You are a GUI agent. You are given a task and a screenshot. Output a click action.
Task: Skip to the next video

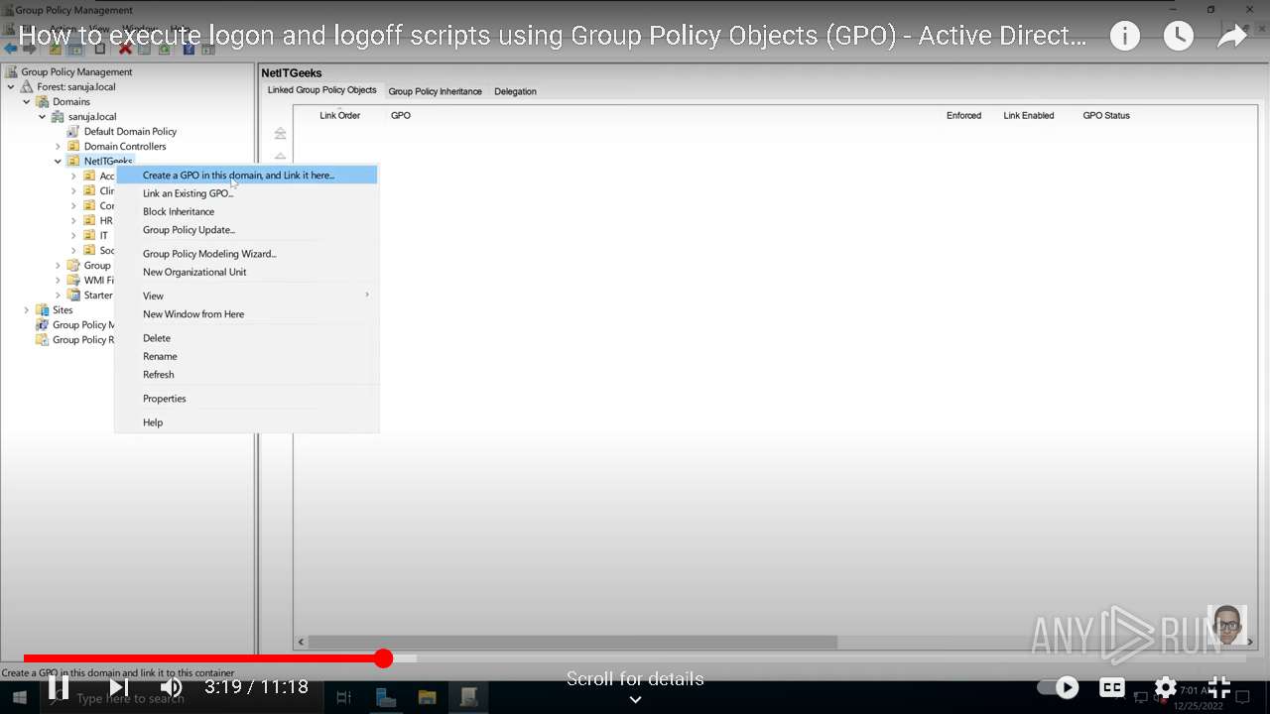pyautogui.click(x=118, y=687)
